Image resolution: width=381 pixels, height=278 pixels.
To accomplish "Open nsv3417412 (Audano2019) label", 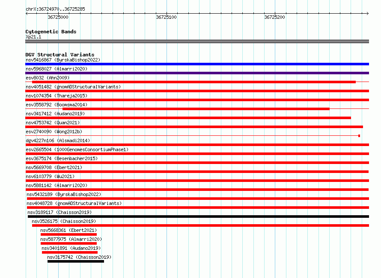I will [x=55, y=114].
